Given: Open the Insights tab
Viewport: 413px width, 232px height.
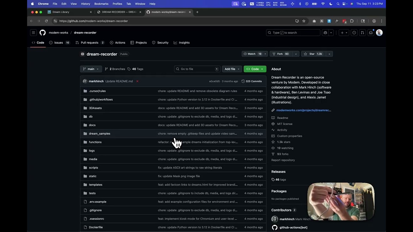Looking at the screenshot, I should click(x=182, y=43).
